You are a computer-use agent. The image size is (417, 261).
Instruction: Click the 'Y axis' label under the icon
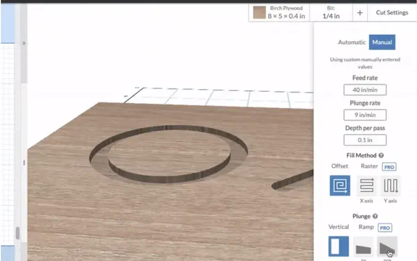[391, 201]
